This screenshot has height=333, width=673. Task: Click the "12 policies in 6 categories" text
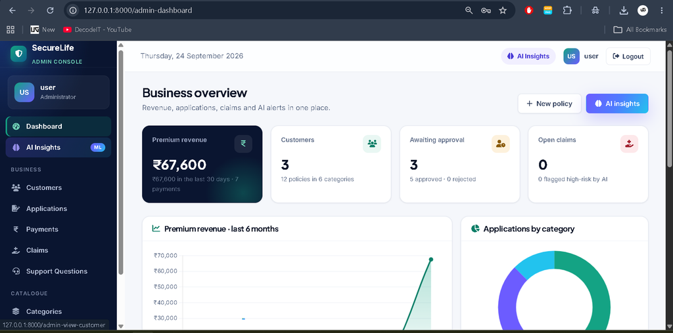coord(317,179)
